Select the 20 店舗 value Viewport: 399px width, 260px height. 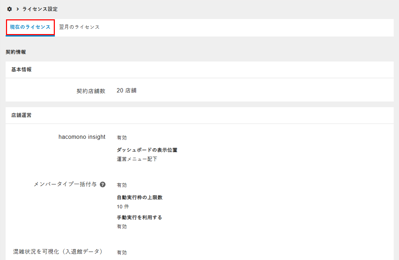point(127,90)
